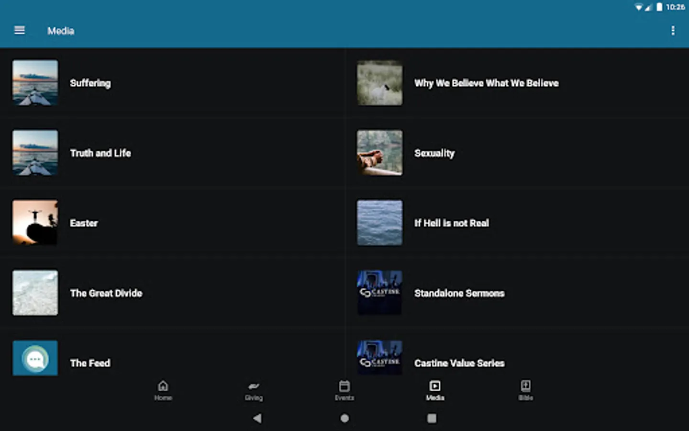The image size is (689, 431).
Task: Open The Great Divide thumbnail
Action: pyautogui.click(x=35, y=293)
